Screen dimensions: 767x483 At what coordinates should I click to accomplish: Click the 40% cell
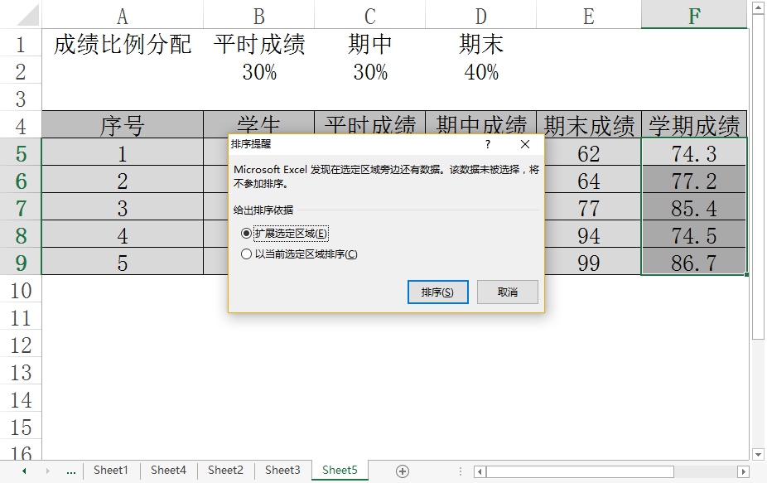coord(481,72)
